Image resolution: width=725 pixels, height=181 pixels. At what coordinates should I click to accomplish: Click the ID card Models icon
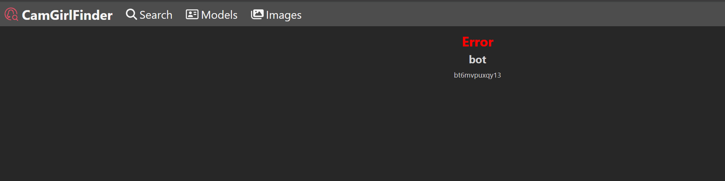point(192,14)
